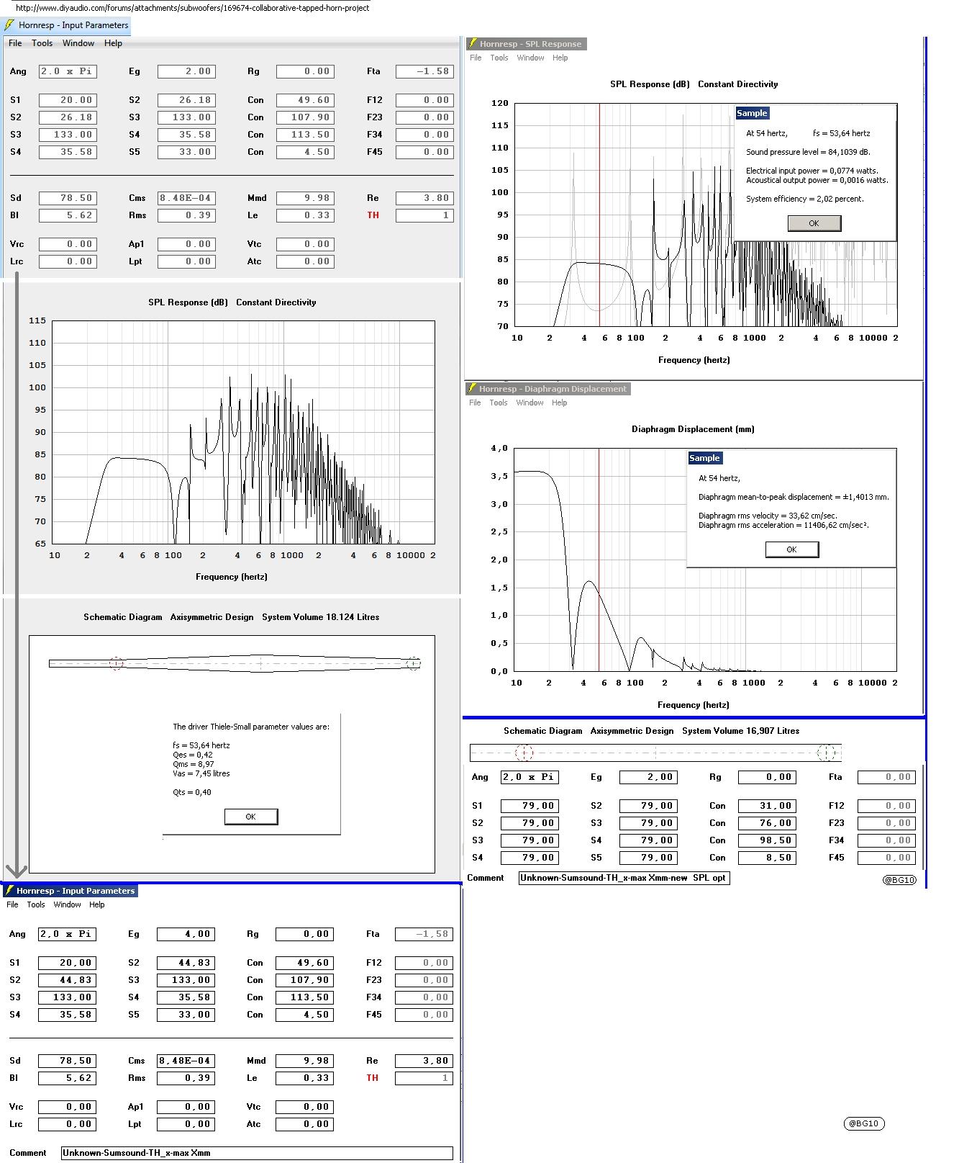Click the Mmd field showing 9,98 with comma decimal
The image size is (959, 1163).
coord(304,1061)
